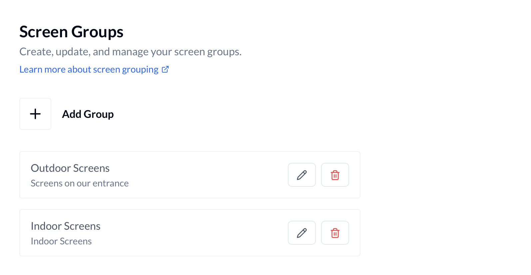Click empty space inside the Outdoor Screens card

207,175
